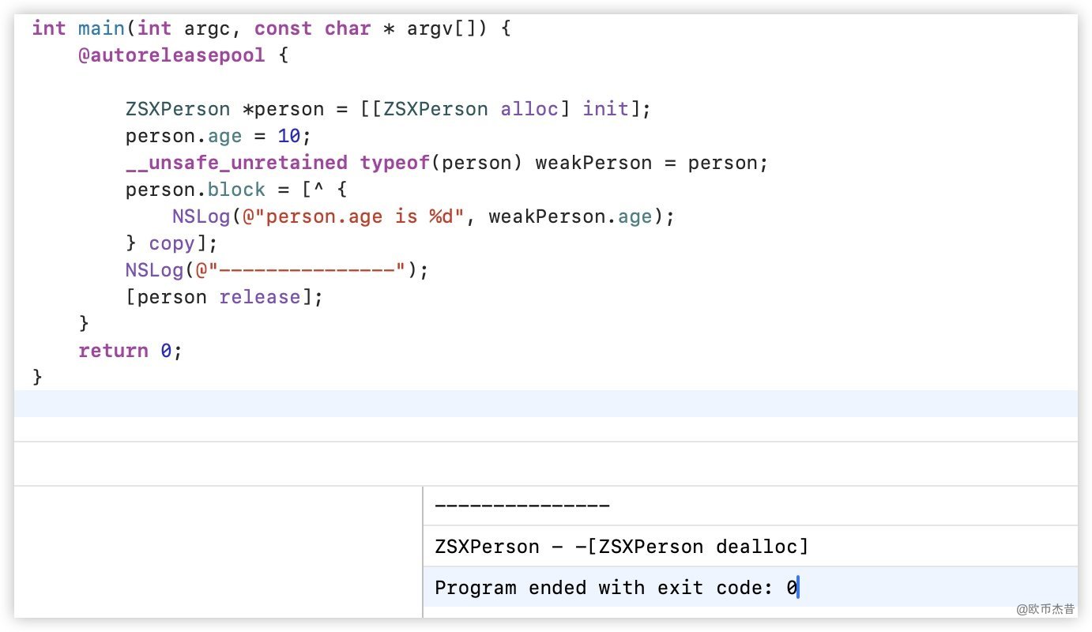Click the copy keyword after the block
The image size is (1092, 632).
[x=171, y=243]
